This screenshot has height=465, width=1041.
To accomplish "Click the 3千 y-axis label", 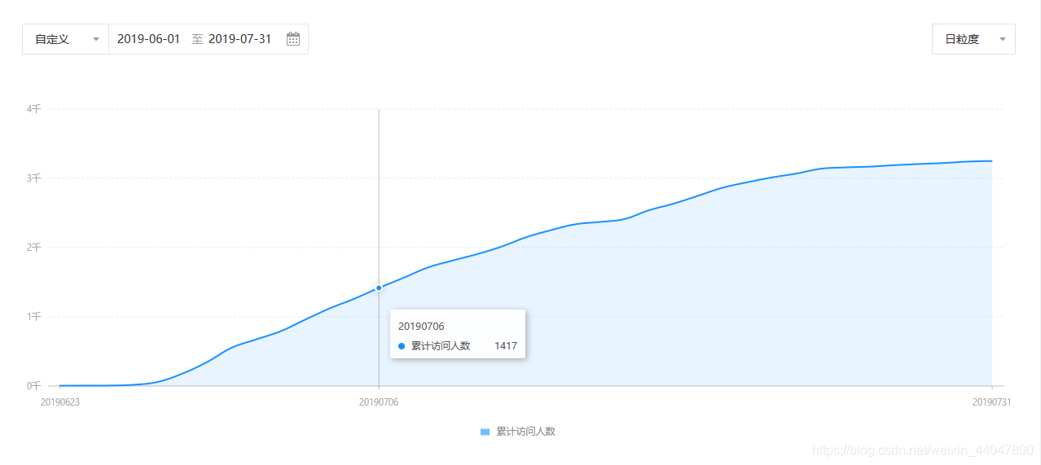I will click(33, 178).
